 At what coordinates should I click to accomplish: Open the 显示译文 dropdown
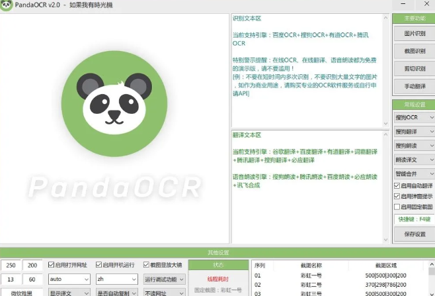(x=69, y=293)
